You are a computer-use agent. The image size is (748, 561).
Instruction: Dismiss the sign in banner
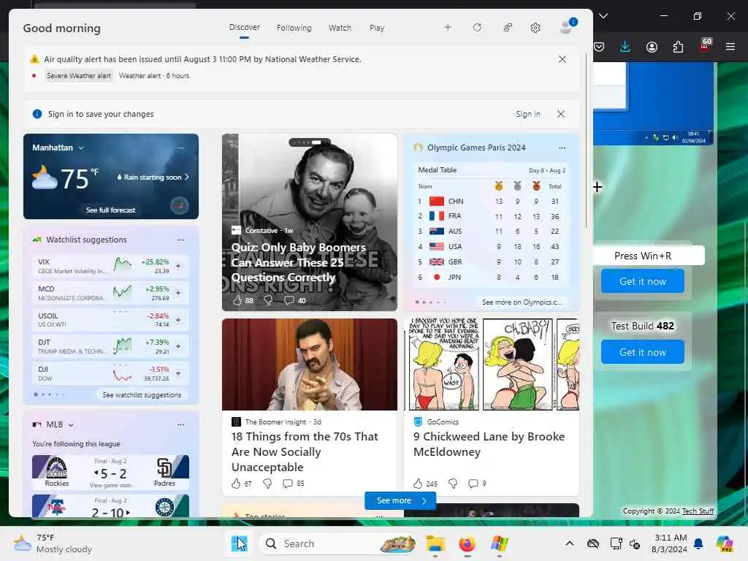(561, 114)
